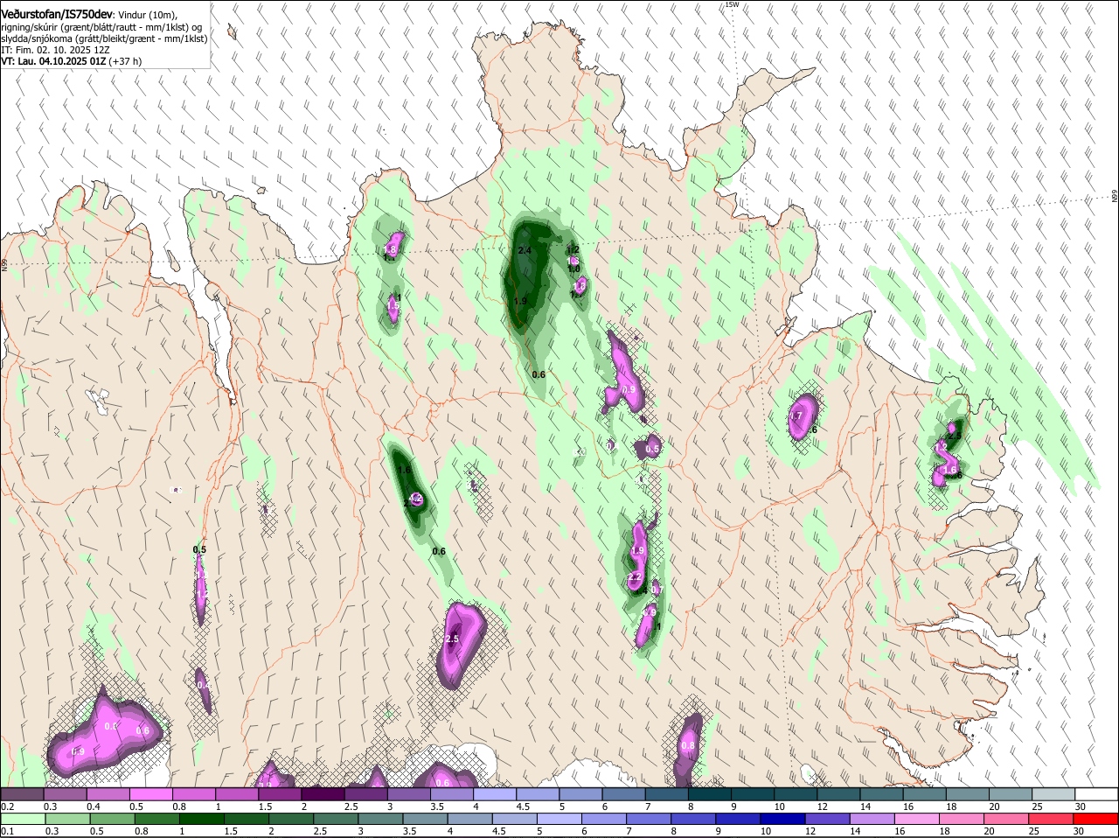
Task: Choose the 20 swatch in lower legend row
Action: click(1005, 819)
